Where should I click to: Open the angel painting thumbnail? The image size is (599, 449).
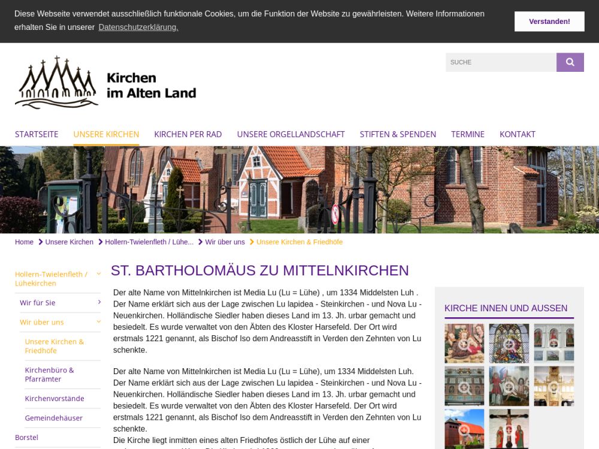pyautogui.click(x=509, y=386)
